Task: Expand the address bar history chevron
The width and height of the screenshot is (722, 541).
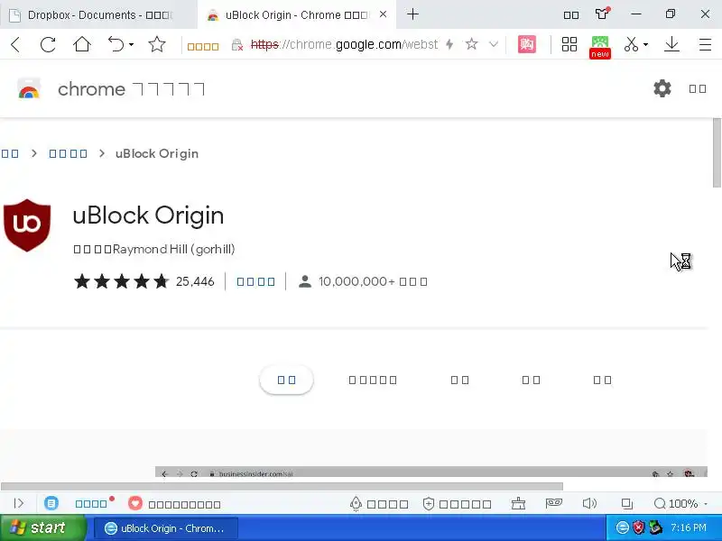Action: tap(493, 44)
